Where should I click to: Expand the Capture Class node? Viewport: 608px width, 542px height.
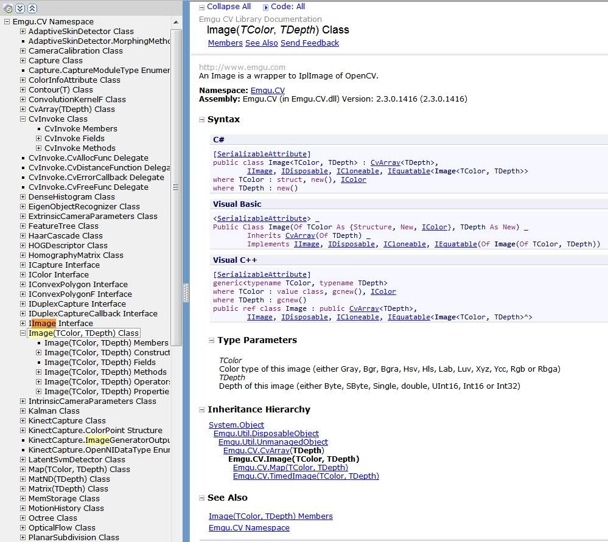(23, 60)
